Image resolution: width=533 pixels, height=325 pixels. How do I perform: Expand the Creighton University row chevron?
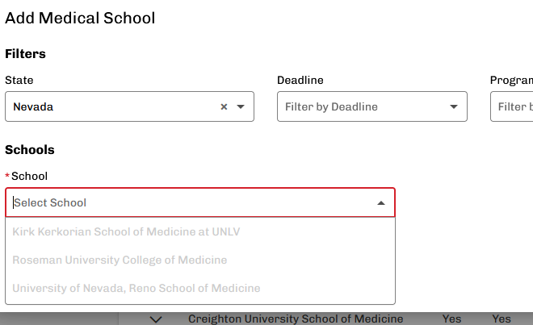coord(157,319)
